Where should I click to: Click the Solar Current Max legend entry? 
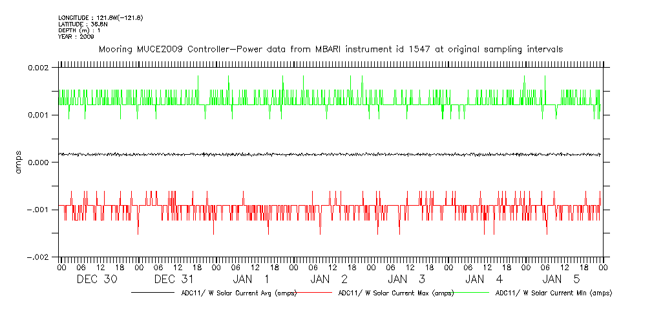396,293
